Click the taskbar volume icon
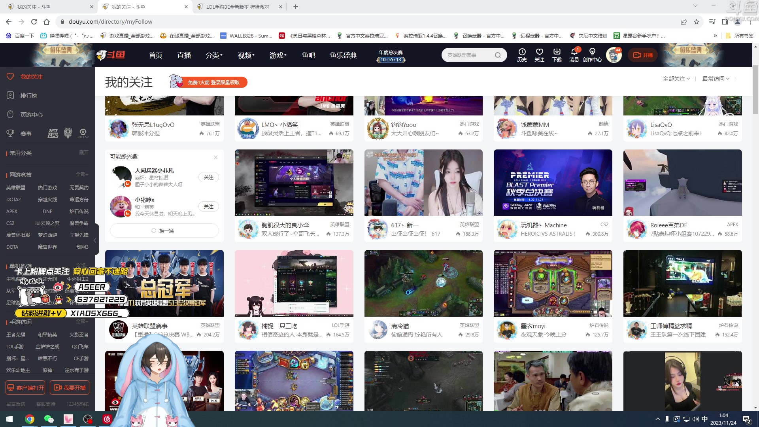Image resolution: width=759 pixels, height=427 pixels. click(695, 419)
